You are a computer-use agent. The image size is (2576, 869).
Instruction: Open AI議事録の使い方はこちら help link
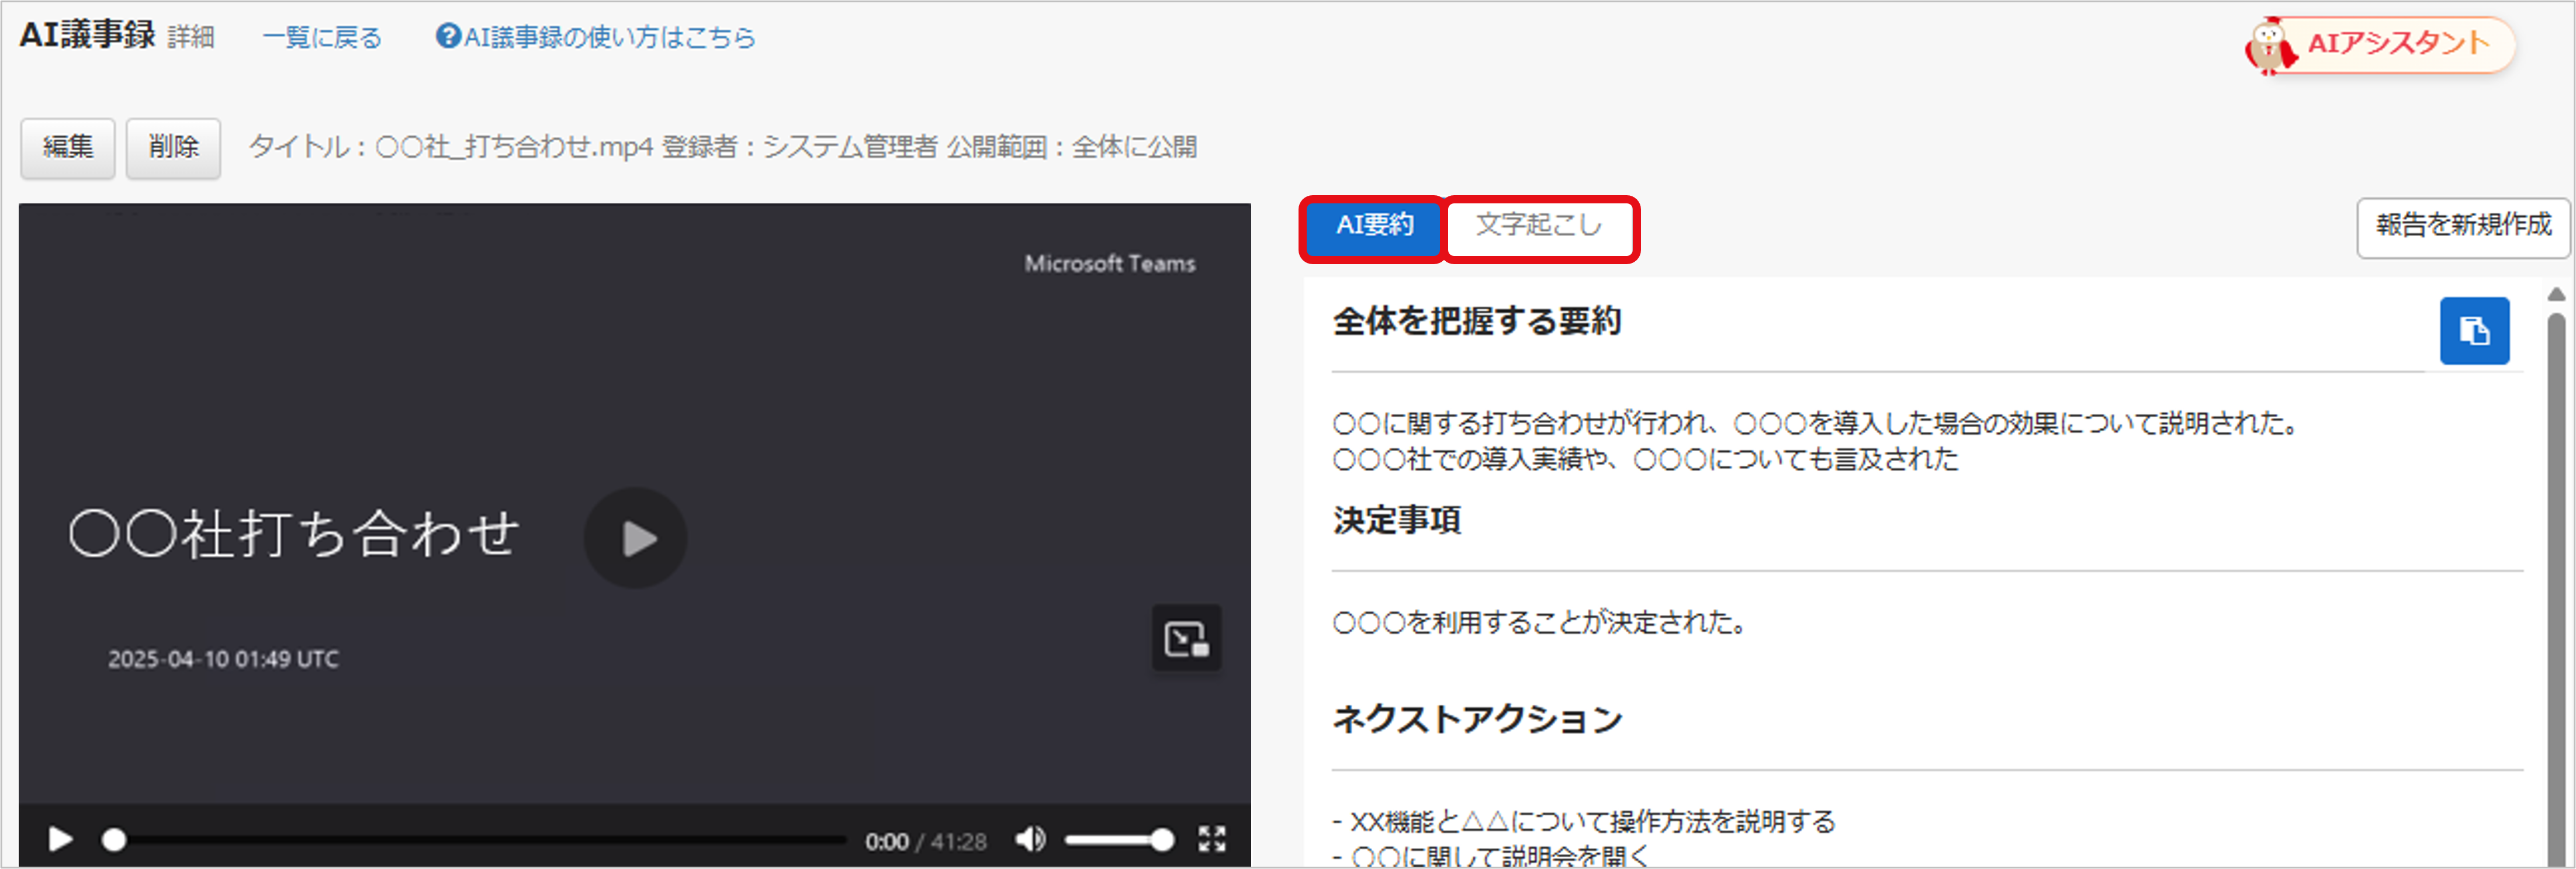(609, 38)
